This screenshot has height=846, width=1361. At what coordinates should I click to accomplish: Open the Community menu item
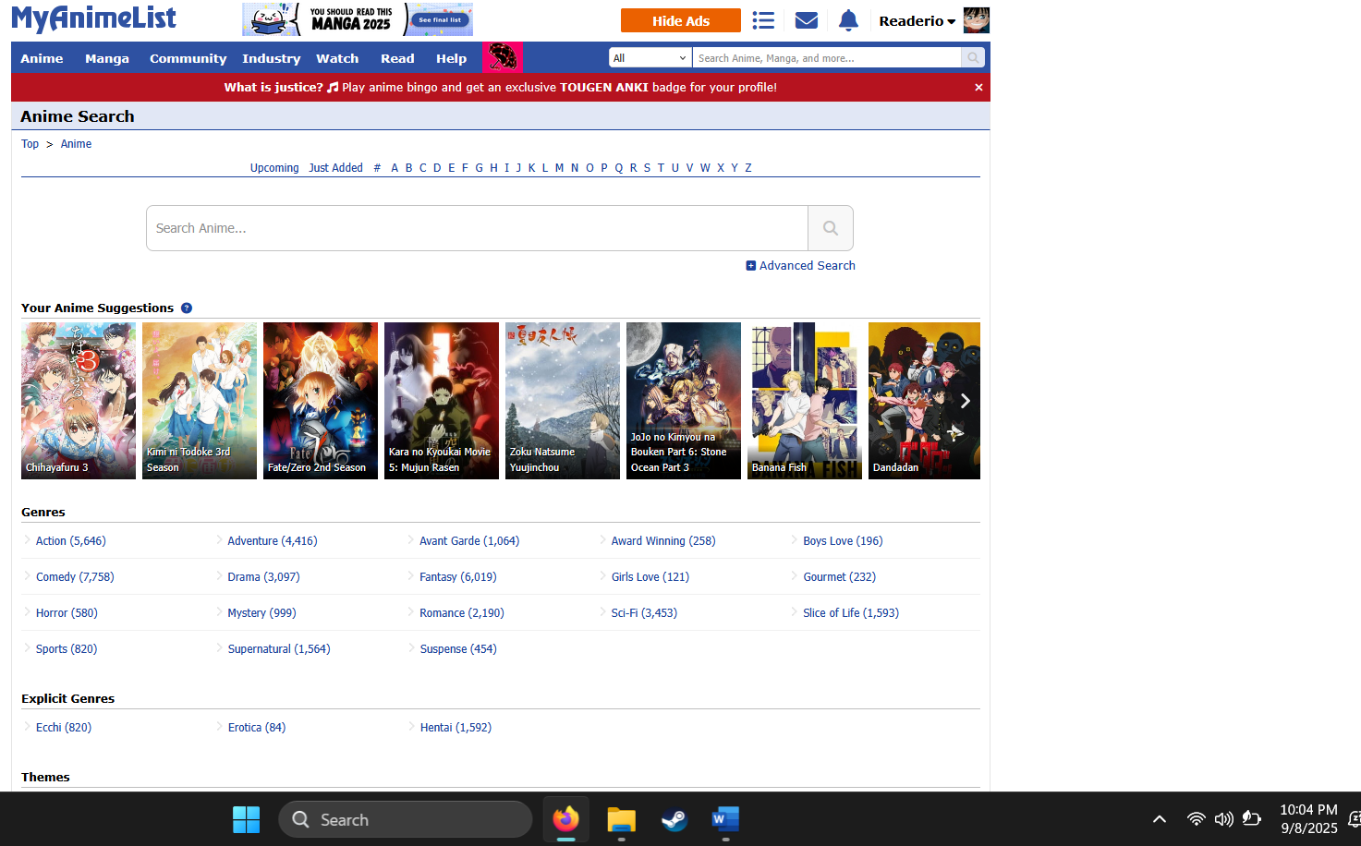[x=188, y=58]
